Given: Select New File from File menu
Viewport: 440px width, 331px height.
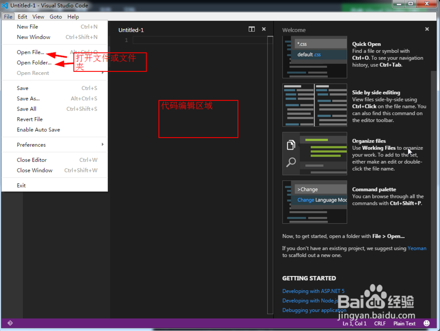Looking at the screenshot, I should (55, 27).
